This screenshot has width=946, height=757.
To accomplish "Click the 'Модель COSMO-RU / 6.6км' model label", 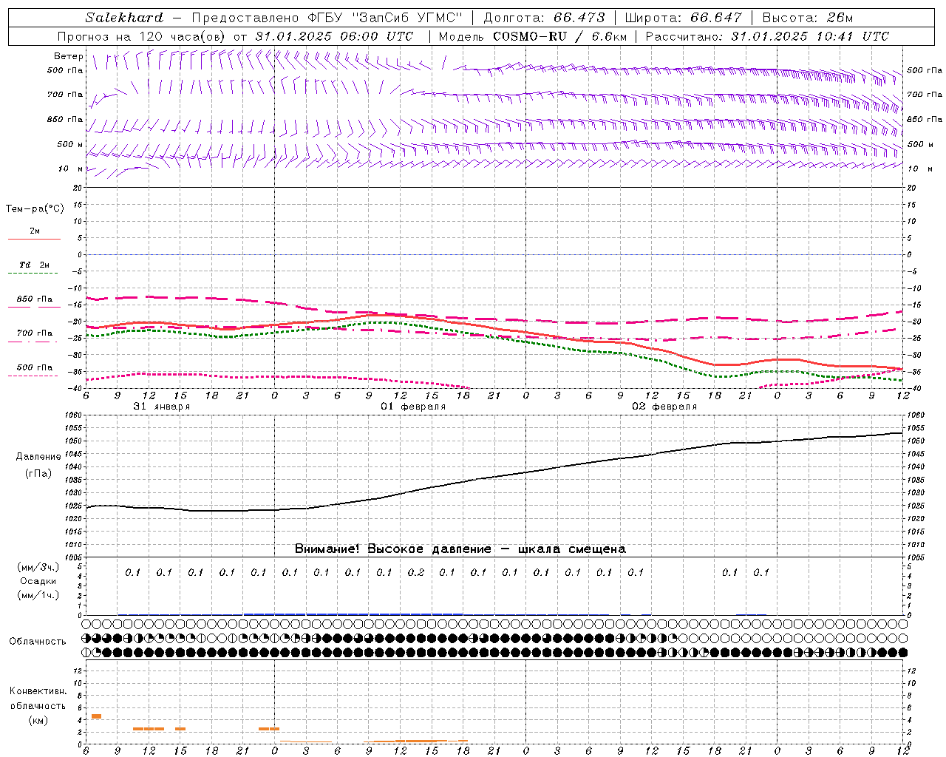I will coord(532,36).
